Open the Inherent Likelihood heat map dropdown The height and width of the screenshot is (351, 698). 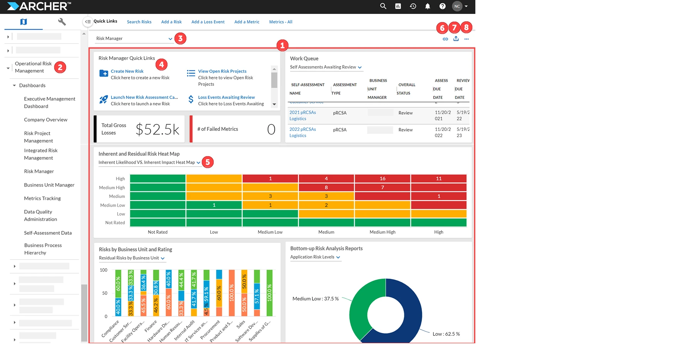tap(198, 162)
